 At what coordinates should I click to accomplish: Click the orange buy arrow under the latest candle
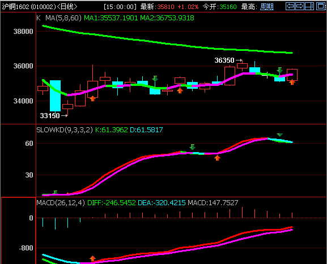[x=292, y=82]
